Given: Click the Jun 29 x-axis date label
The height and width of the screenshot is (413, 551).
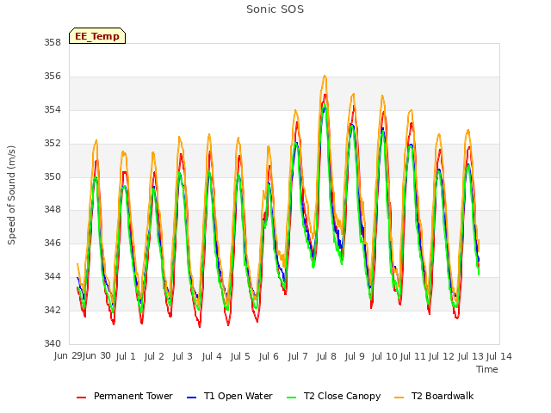Looking at the screenshot, I should pyautogui.click(x=68, y=356).
